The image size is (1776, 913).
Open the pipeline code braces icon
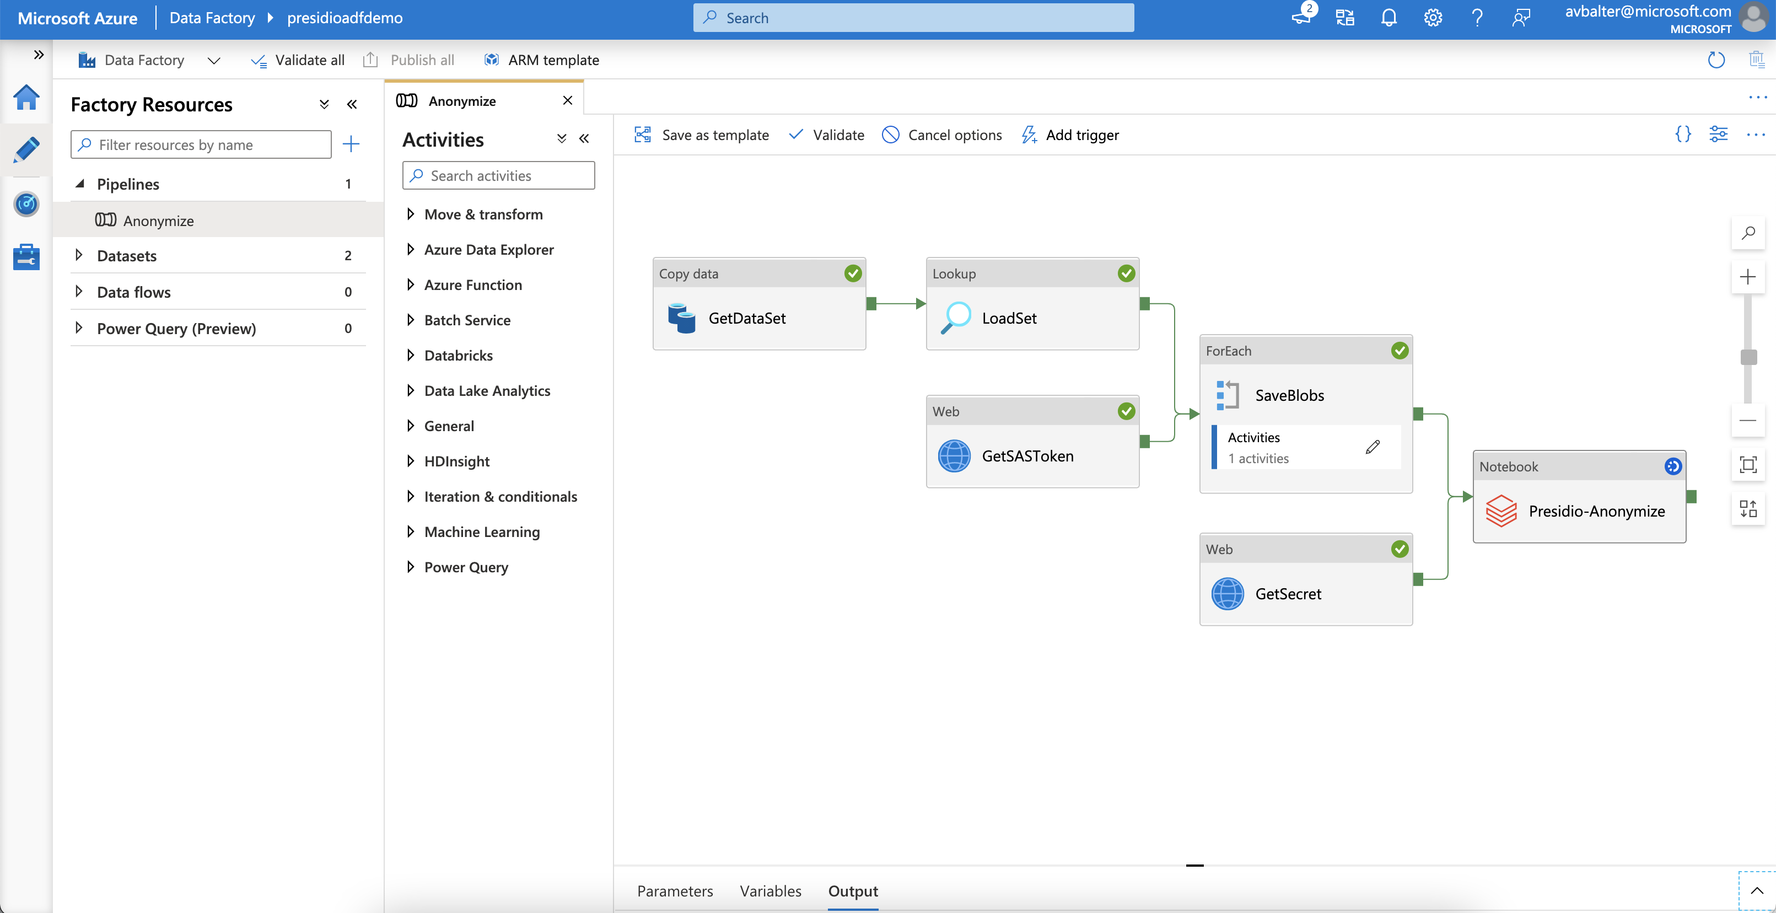coord(1683,135)
